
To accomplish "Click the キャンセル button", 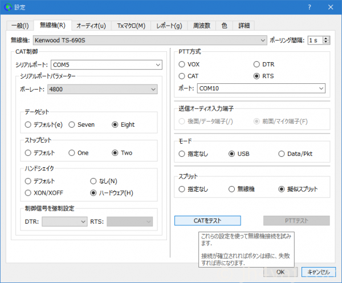I will pos(317,272).
